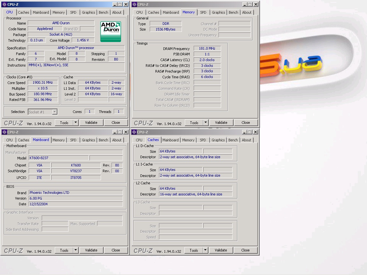Open the Tools dropdown arrow in the CPU window
The width and height of the screenshot is (367, 275).
coord(76,123)
